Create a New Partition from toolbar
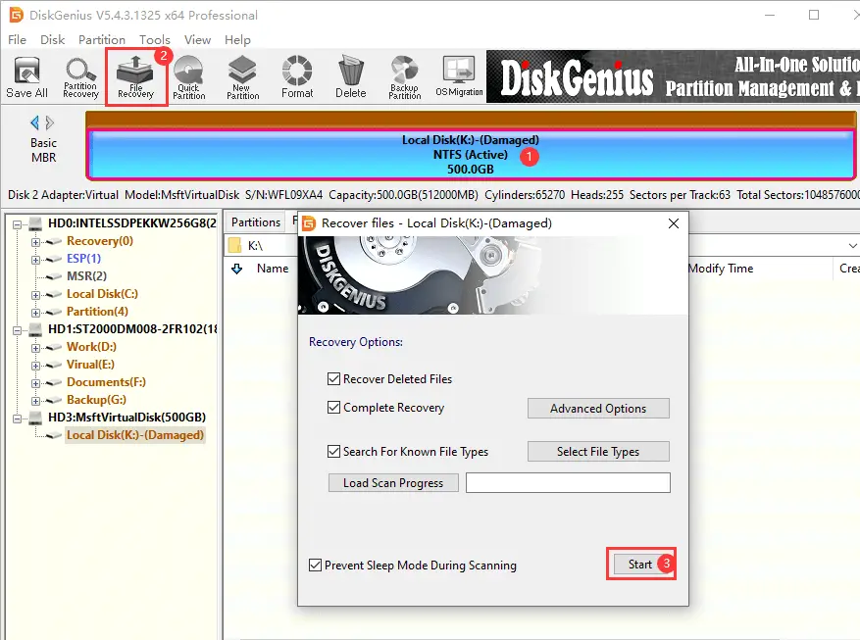The image size is (860, 640). pos(242,77)
